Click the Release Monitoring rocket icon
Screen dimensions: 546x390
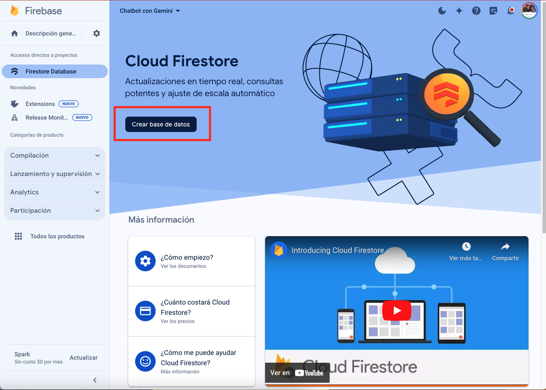pyautogui.click(x=15, y=117)
